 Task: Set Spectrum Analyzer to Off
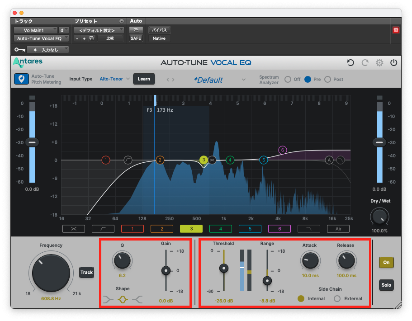pos(287,80)
